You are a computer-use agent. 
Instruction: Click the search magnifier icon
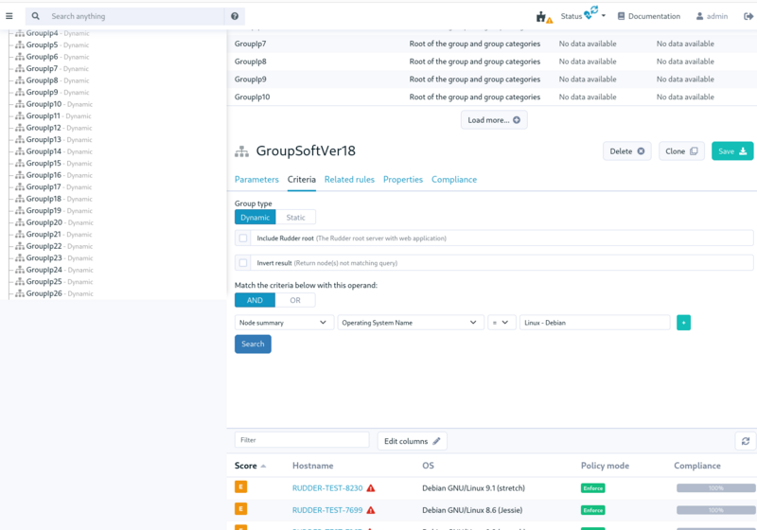[x=35, y=16]
